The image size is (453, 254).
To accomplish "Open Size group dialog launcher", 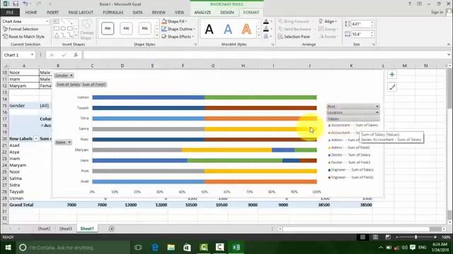I will (373, 44).
